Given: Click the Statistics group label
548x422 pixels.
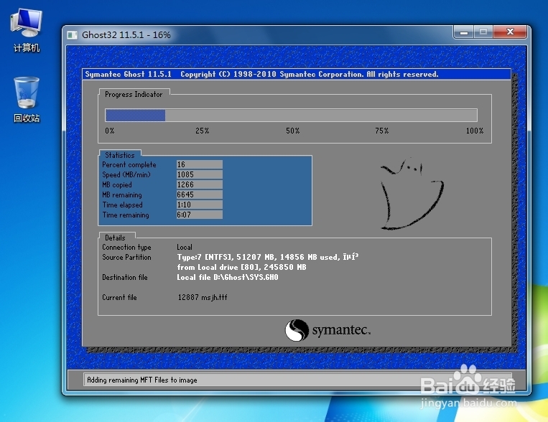Looking at the screenshot, I should (x=119, y=155).
